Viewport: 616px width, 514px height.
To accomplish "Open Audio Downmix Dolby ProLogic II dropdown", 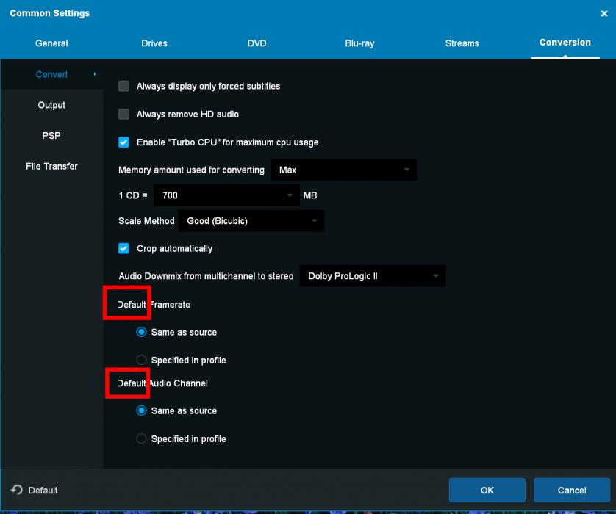I will click(372, 277).
